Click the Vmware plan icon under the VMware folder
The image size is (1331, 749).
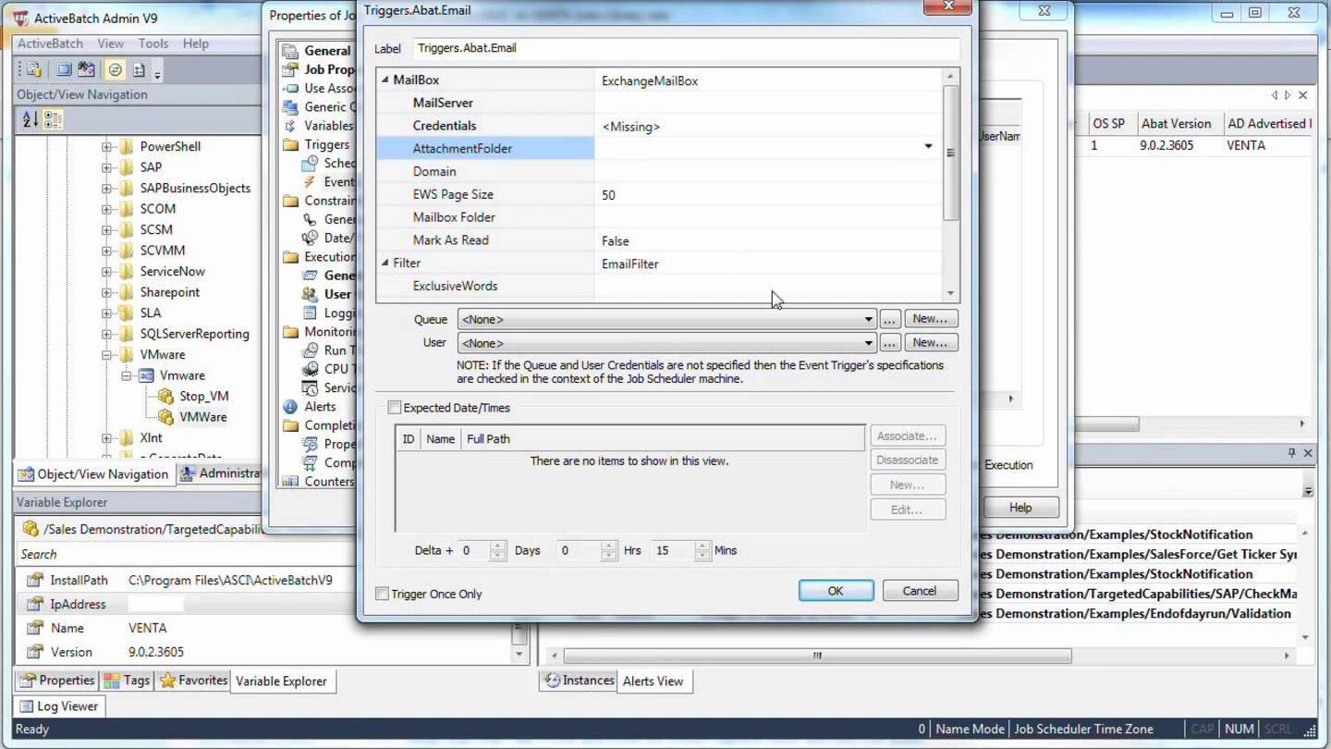[146, 375]
